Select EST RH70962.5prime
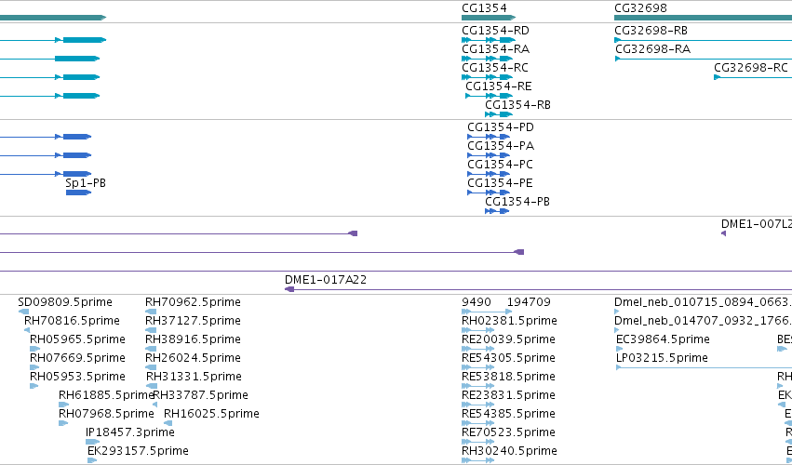This screenshot has height=465, width=792. tap(151, 312)
